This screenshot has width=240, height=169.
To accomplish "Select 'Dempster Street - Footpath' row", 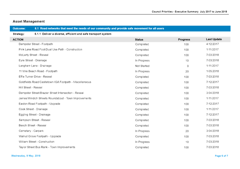I will pyautogui.click(x=36, y=44).
